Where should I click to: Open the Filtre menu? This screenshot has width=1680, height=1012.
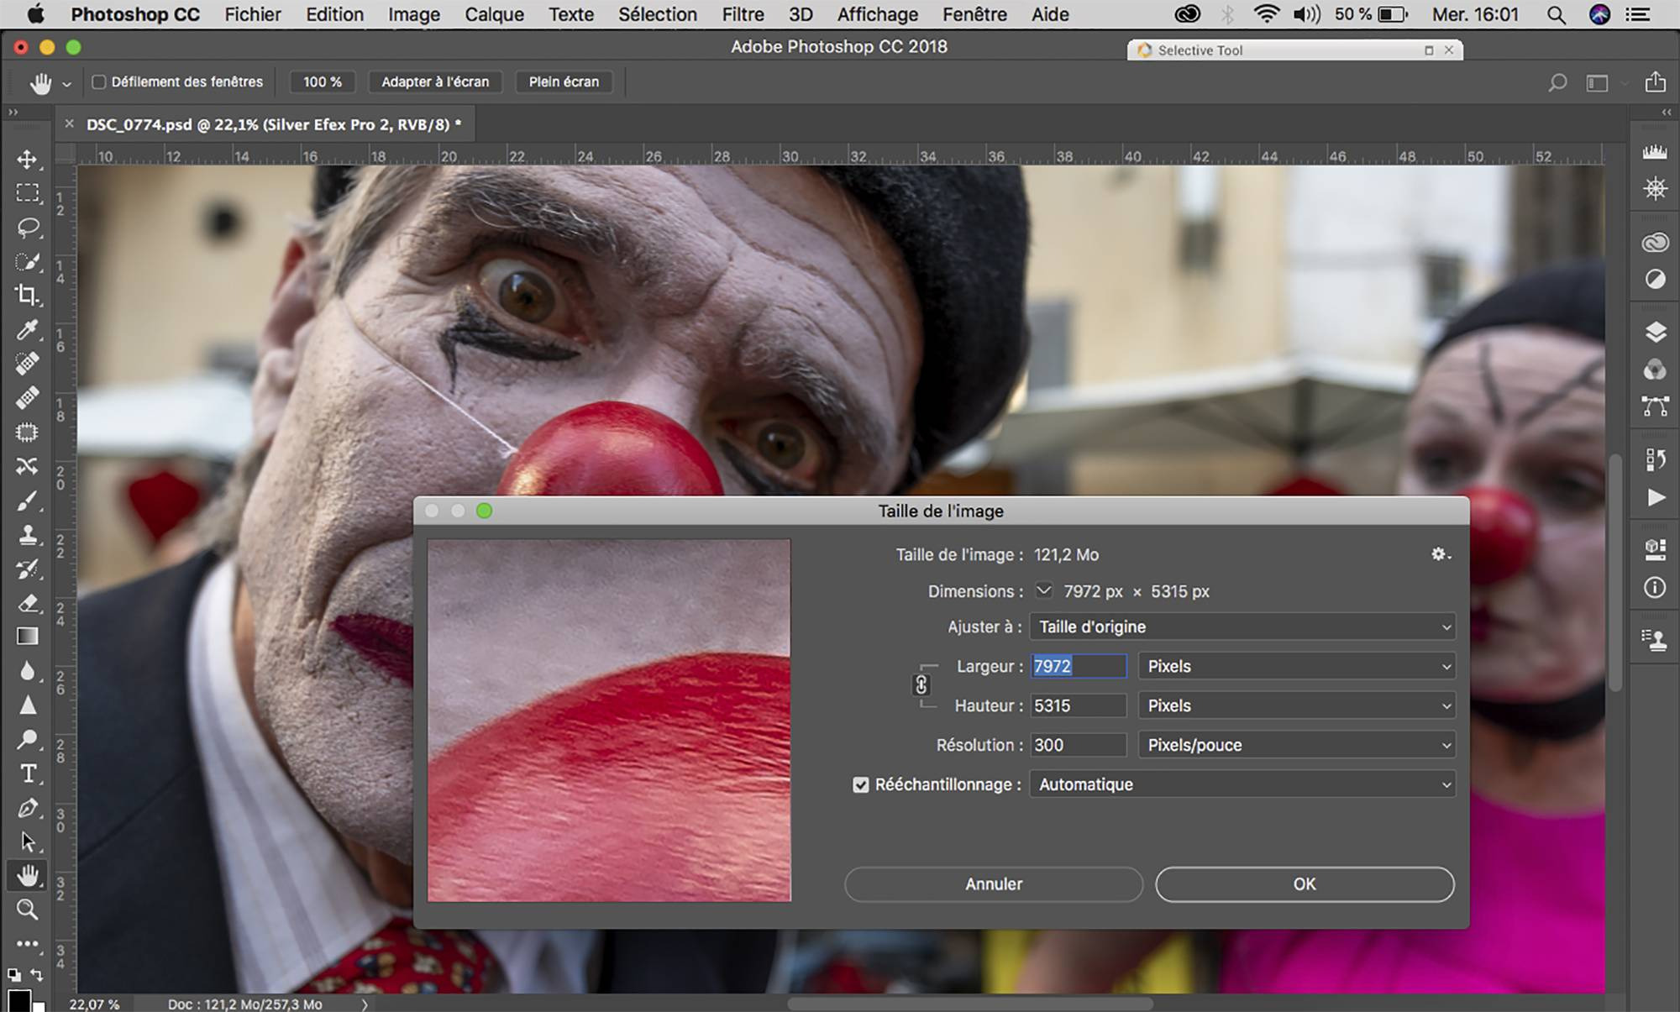tap(743, 14)
